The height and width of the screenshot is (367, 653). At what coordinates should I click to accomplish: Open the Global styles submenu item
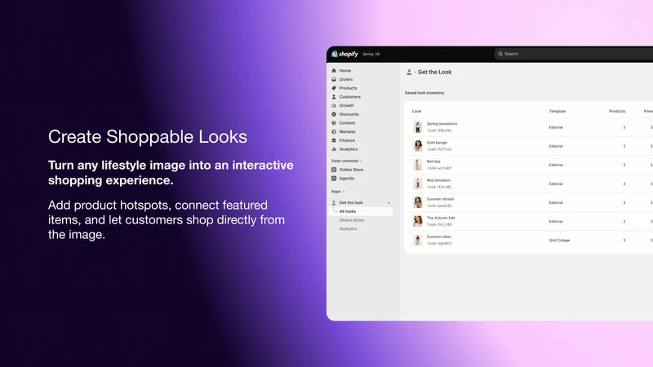pyautogui.click(x=352, y=220)
